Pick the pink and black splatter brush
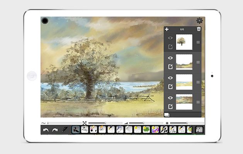This screenshot has height=154, width=243. 93,130
